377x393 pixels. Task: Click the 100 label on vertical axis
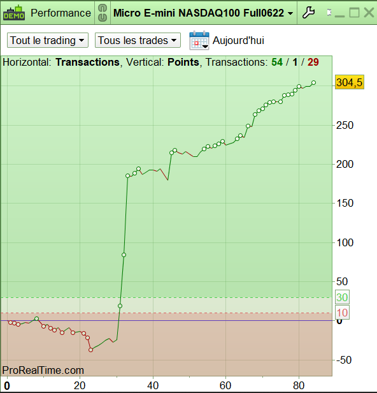[345, 242]
